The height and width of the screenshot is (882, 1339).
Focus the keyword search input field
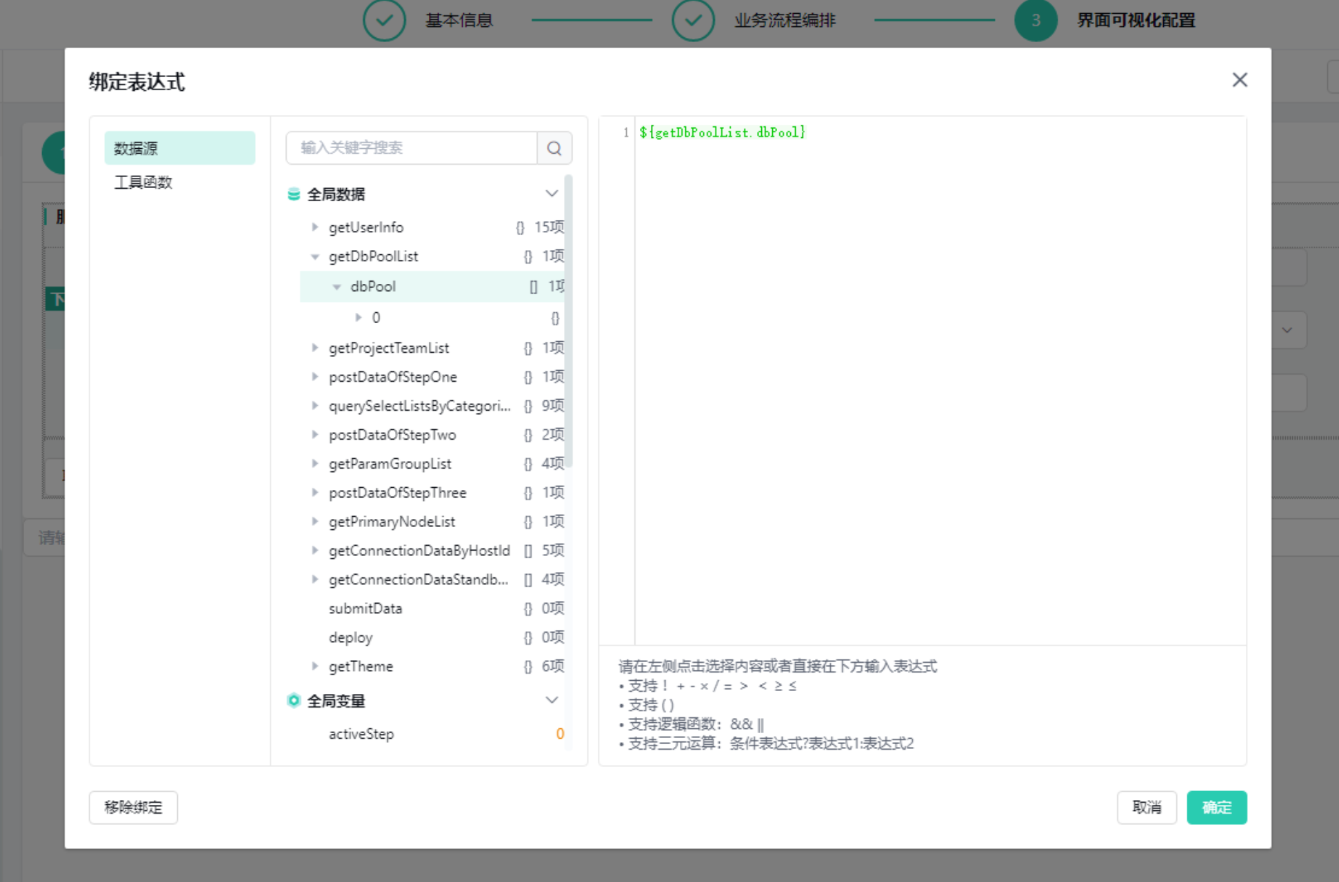point(411,148)
